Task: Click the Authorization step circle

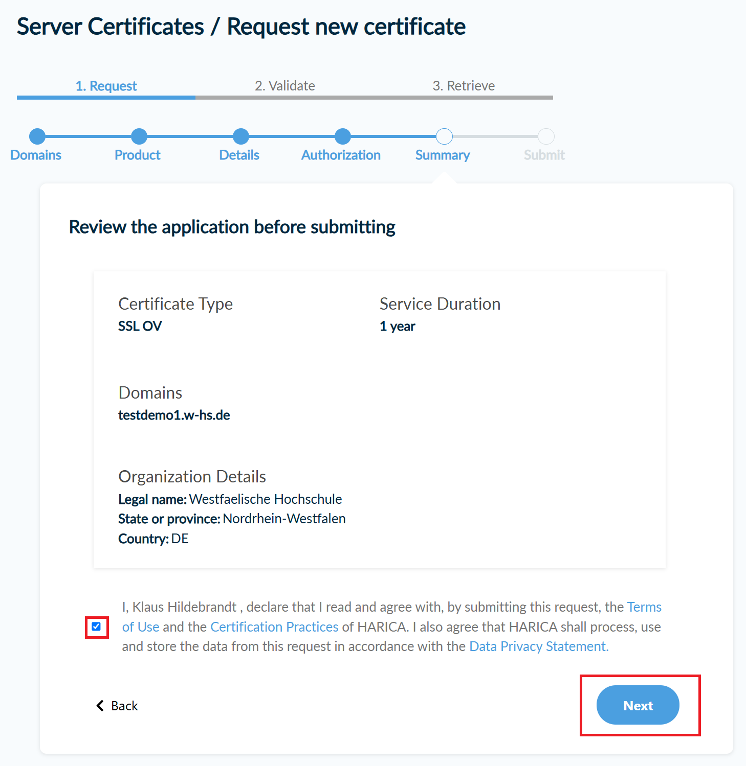Action: (342, 136)
